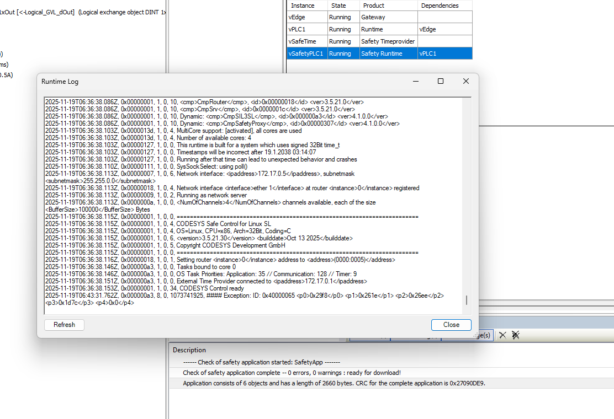Sort by the Instance column header
614x419 pixels.
point(307,6)
